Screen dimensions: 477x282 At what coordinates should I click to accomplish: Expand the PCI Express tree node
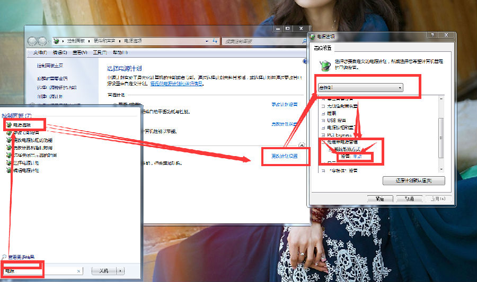tap(323, 135)
